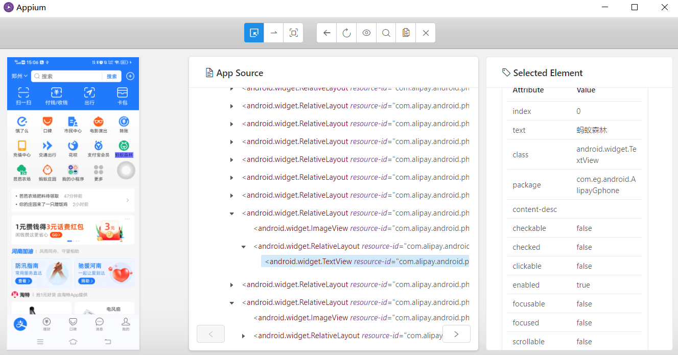
Task: Tap the 卡包 card wallet icon
Action: click(122, 92)
